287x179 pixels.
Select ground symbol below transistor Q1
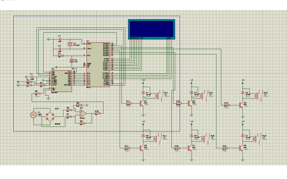(x=143, y=115)
